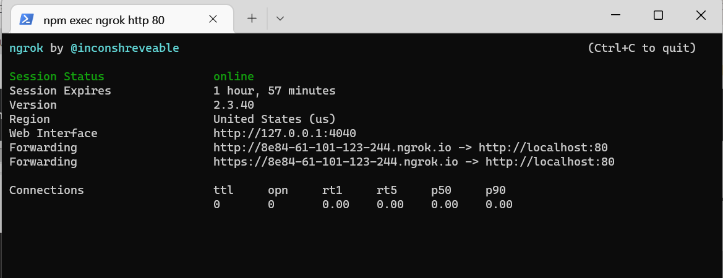Click the 'Region' label
The width and height of the screenshot is (723, 278).
[30, 119]
